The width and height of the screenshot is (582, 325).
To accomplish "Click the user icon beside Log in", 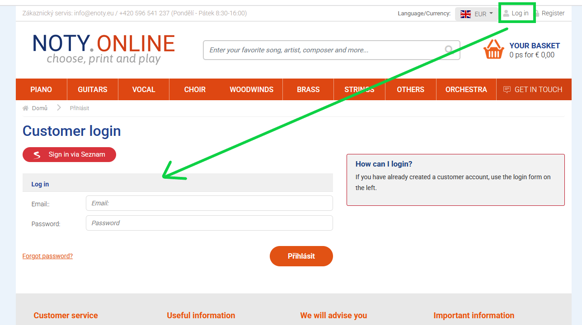I will pyautogui.click(x=506, y=14).
